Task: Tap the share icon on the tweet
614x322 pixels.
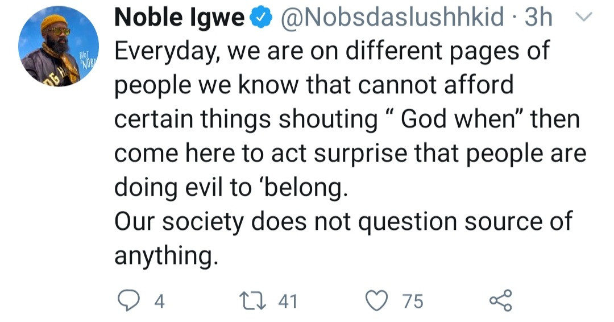Action: coord(500,300)
